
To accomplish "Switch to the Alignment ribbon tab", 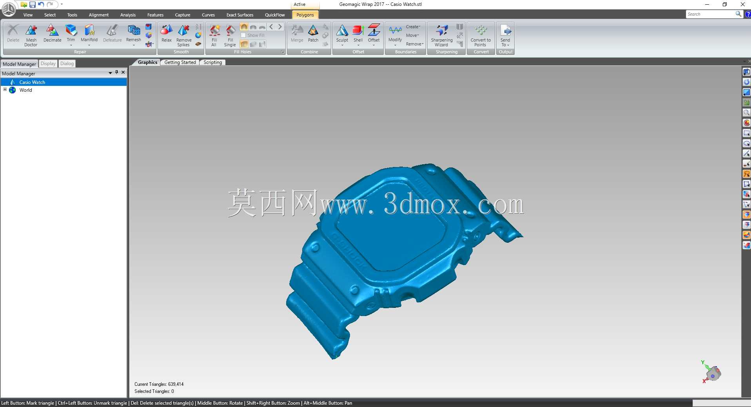I will point(99,15).
